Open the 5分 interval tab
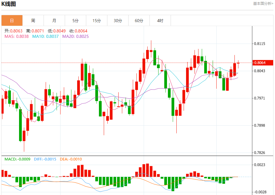This screenshot has width=275, height=195. coord(75,21)
